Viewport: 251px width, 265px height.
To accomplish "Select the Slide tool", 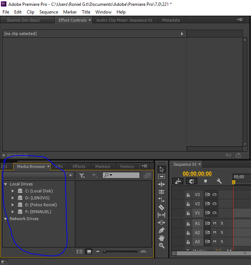I will point(161,222).
